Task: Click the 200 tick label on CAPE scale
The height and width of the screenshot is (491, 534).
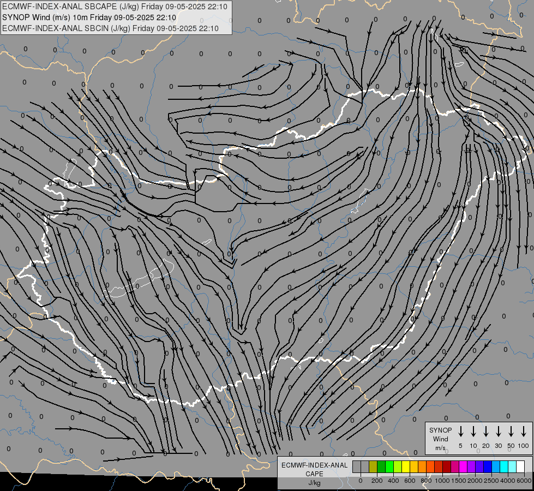Action: [x=377, y=481]
